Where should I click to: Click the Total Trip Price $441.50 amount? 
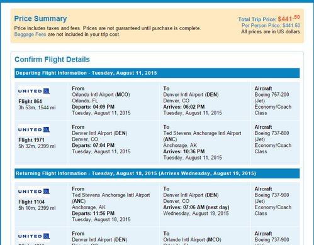click(289, 19)
